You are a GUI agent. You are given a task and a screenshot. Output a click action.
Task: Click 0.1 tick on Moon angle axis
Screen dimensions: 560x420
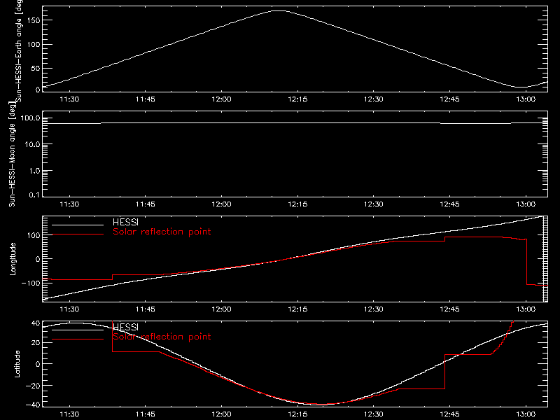pyautogui.click(x=34, y=195)
